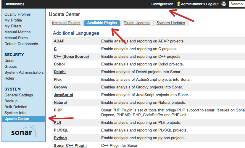Click the 'Update Center' page title
This screenshot has width=245, height=148.
64,14
